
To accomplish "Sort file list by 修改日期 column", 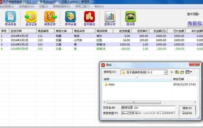I will coord(185,79).
